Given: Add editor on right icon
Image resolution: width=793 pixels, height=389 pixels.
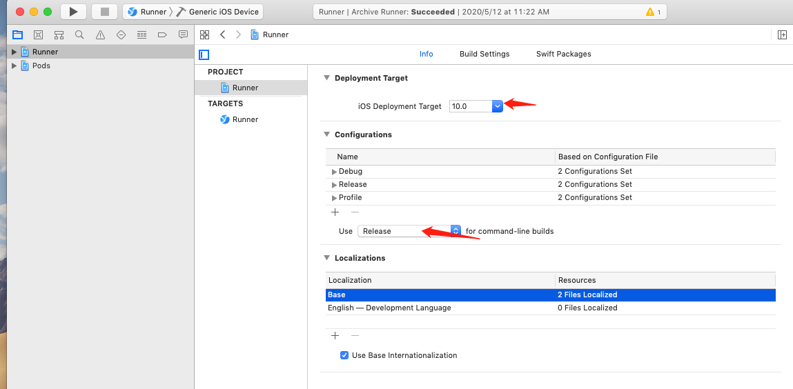Looking at the screenshot, I should [x=783, y=35].
